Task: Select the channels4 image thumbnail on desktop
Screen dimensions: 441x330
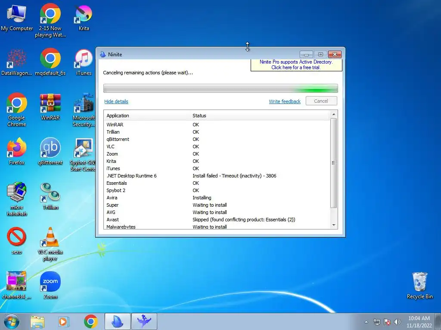Action: 17,285
